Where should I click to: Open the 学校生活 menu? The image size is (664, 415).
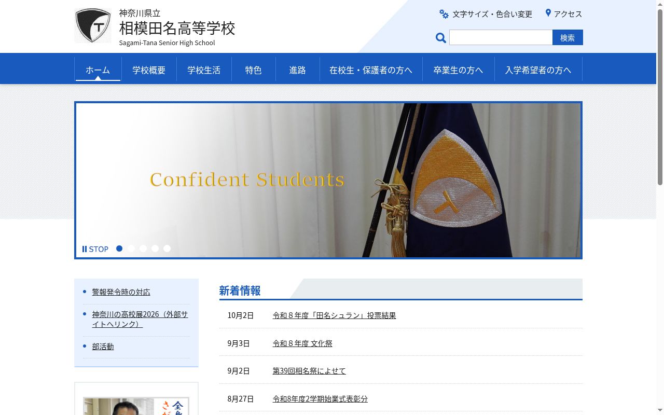204,70
